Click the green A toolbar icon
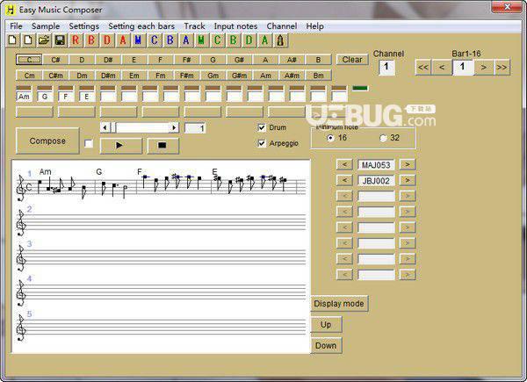This screenshot has height=382, width=527. (x=264, y=40)
